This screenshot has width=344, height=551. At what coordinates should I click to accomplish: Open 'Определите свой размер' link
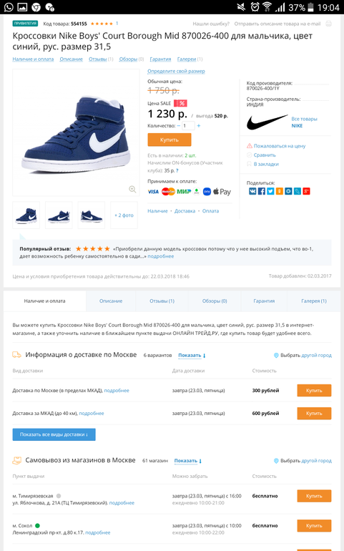[x=176, y=72]
